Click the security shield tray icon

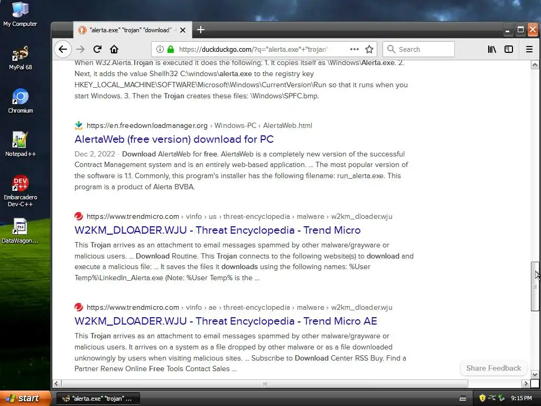click(x=482, y=398)
